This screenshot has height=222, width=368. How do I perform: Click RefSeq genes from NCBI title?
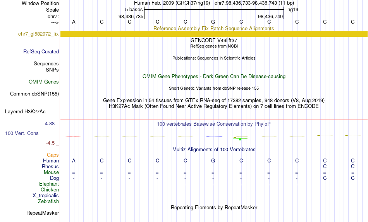click(x=214, y=46)
